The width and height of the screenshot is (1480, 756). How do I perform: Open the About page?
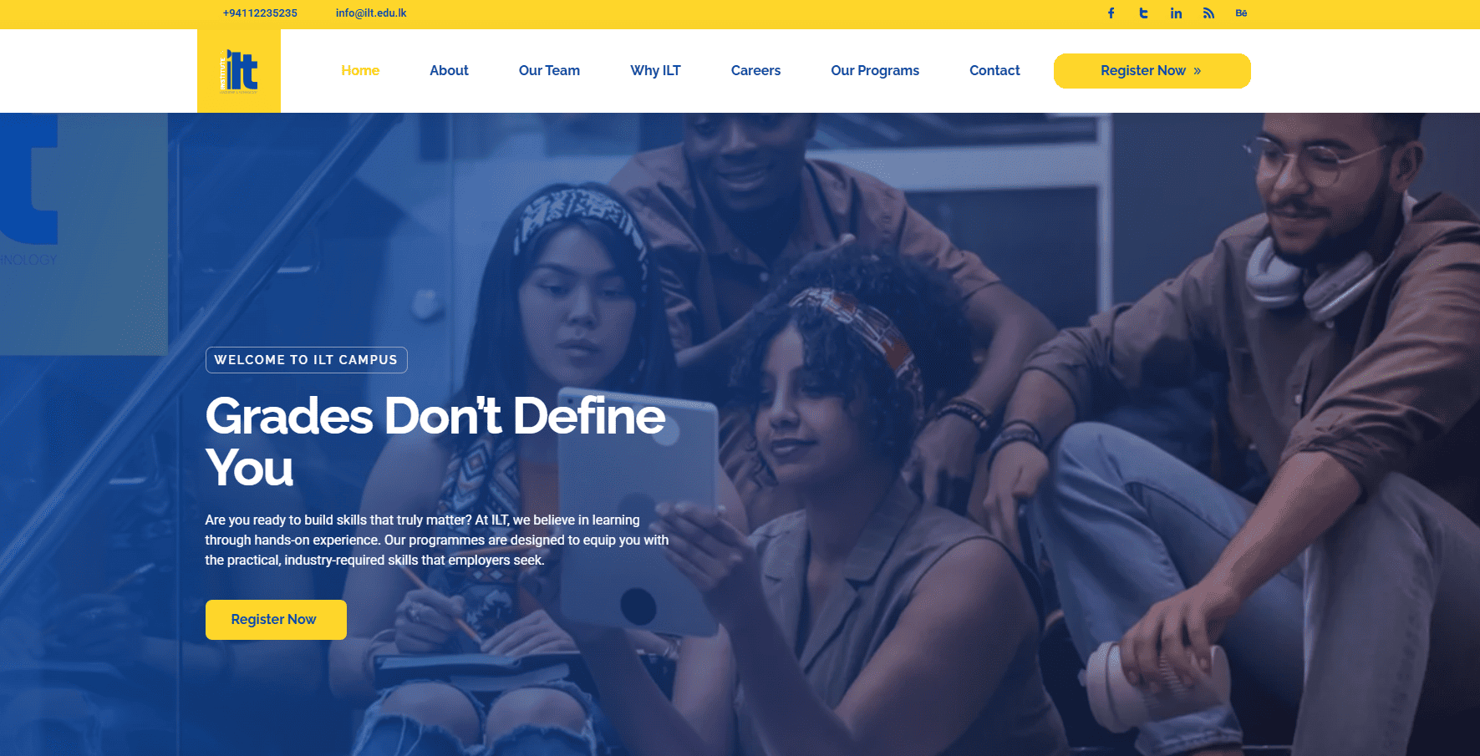tap(449, 71)
